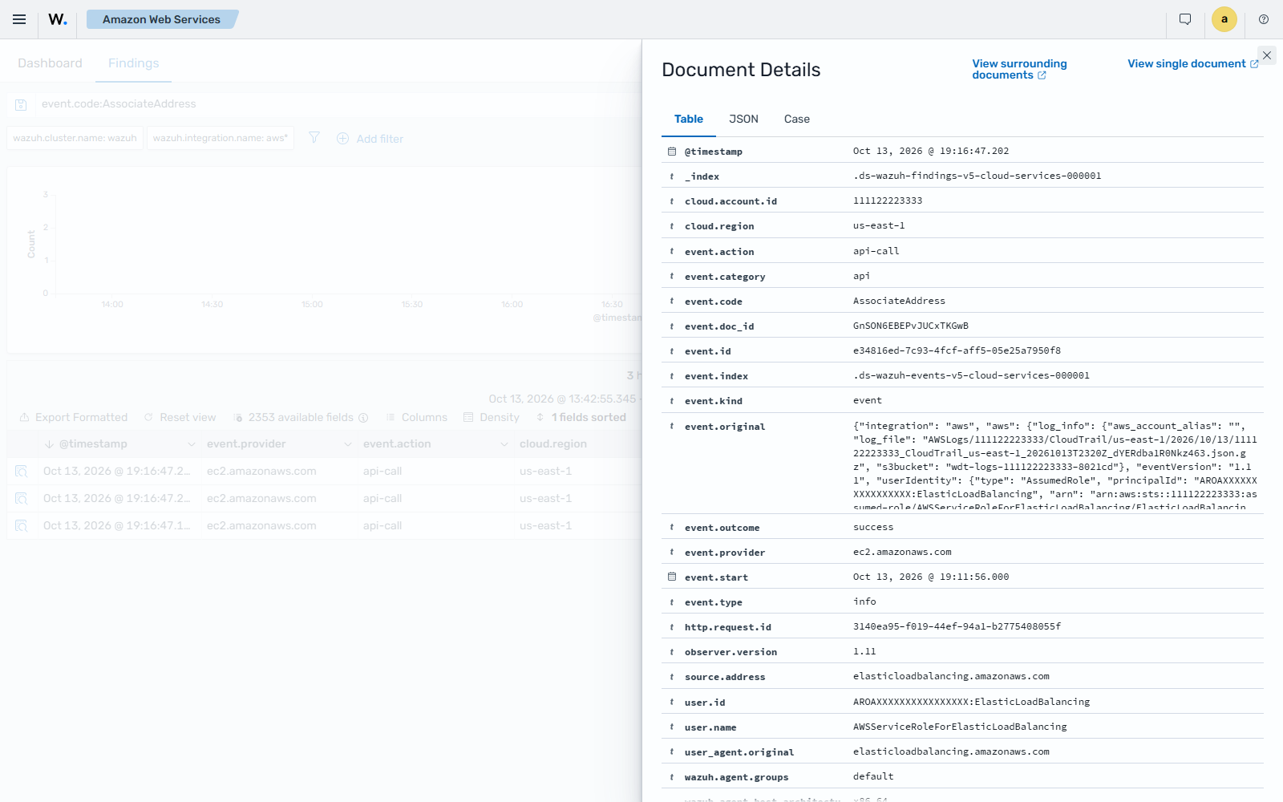
Task: Click the AssociateAddress value
Action: pos(899,301)
